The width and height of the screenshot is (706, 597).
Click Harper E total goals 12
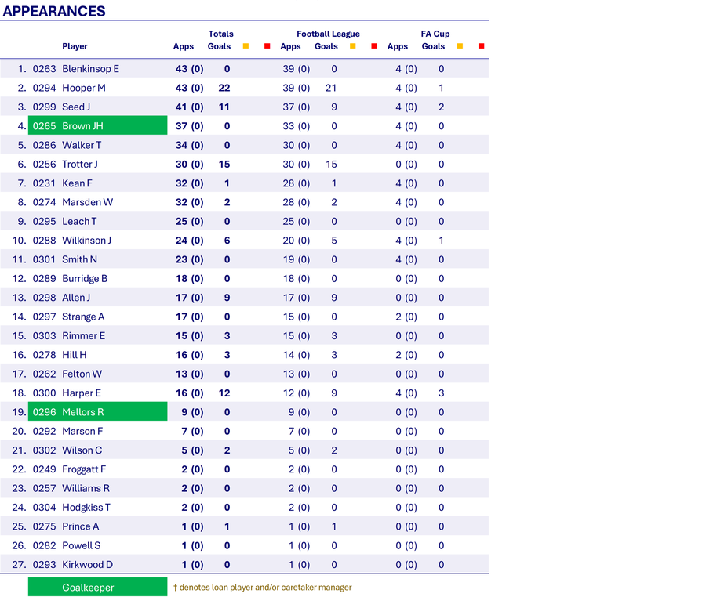click(x=224, y=393)
